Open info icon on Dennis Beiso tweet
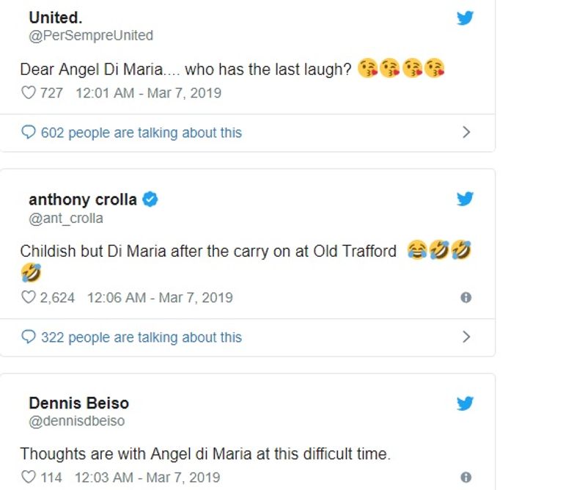Screen dimensions: 563x490 pos(466,478)
